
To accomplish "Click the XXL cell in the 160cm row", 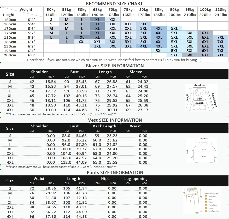I will pyautogui.click(x=113, y=20).
